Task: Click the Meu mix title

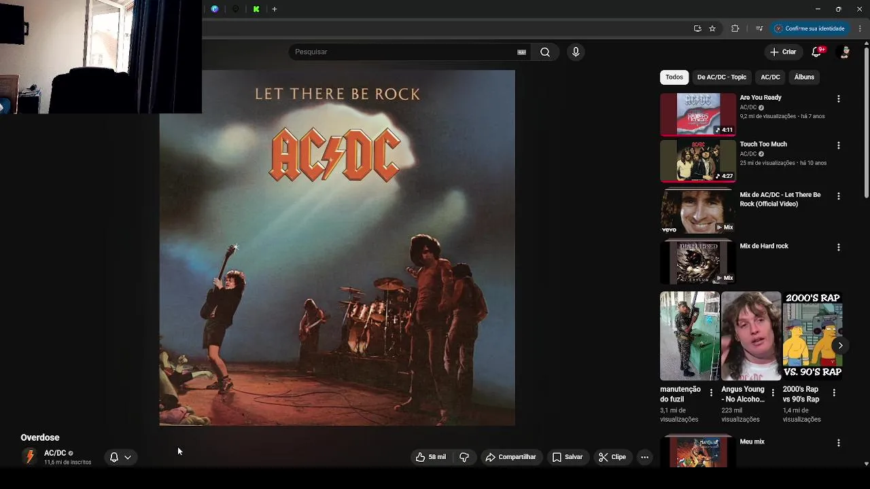Action: (752, 441)
